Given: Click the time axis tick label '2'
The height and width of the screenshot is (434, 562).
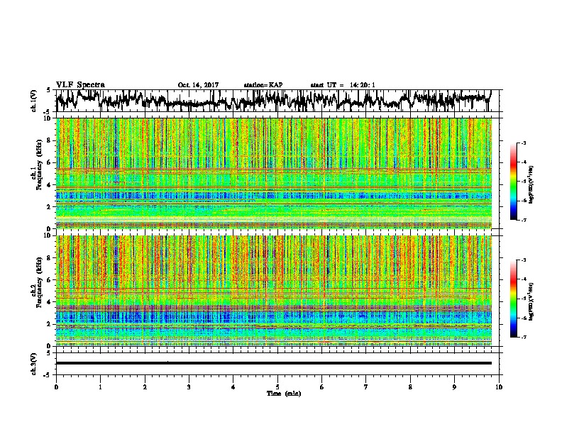Looking at the screenshot, I should (x=145, y=387).
